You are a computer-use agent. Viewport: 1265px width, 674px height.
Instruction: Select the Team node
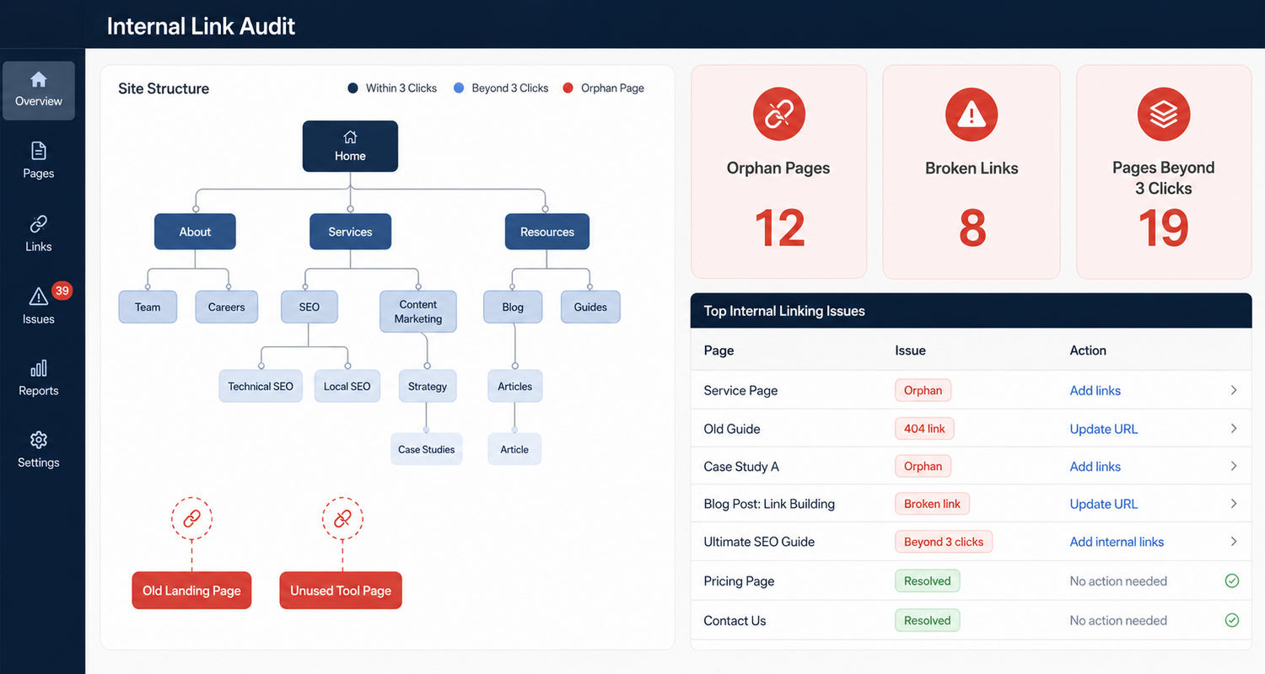click(148, 308)
